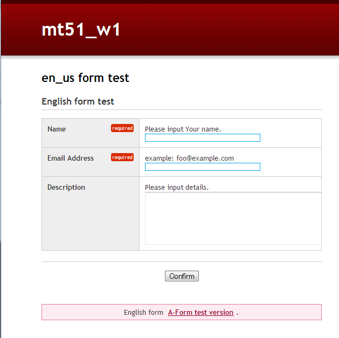Click the Name field label

point(57,129)
